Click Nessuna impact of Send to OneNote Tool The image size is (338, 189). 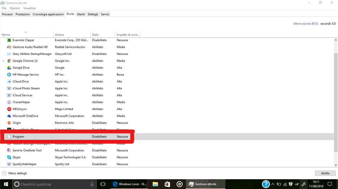(x=122, y=150)
